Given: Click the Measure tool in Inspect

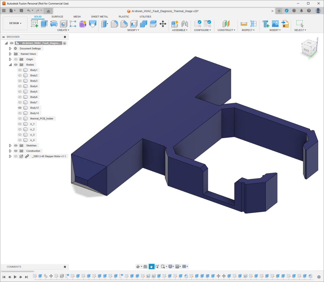Looking at the screenshot, I should 244,24.
